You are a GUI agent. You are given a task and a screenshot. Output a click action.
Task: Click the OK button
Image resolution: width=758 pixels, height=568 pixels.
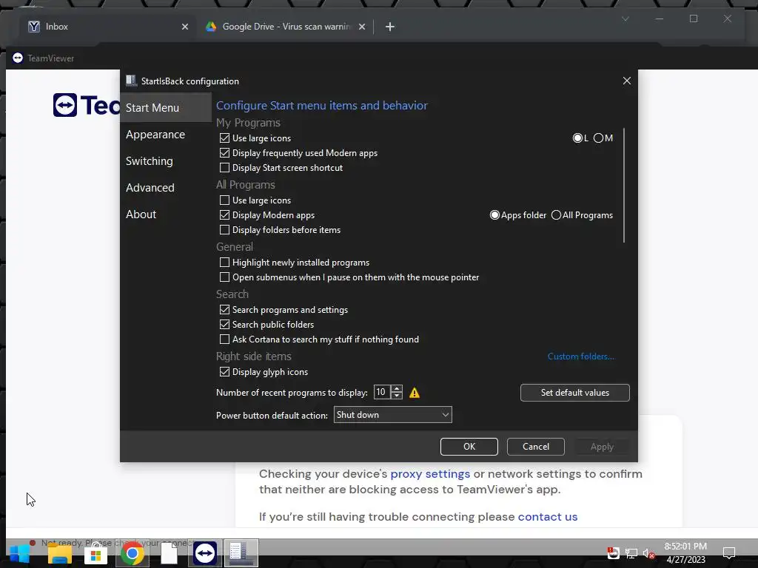point(469,447)
